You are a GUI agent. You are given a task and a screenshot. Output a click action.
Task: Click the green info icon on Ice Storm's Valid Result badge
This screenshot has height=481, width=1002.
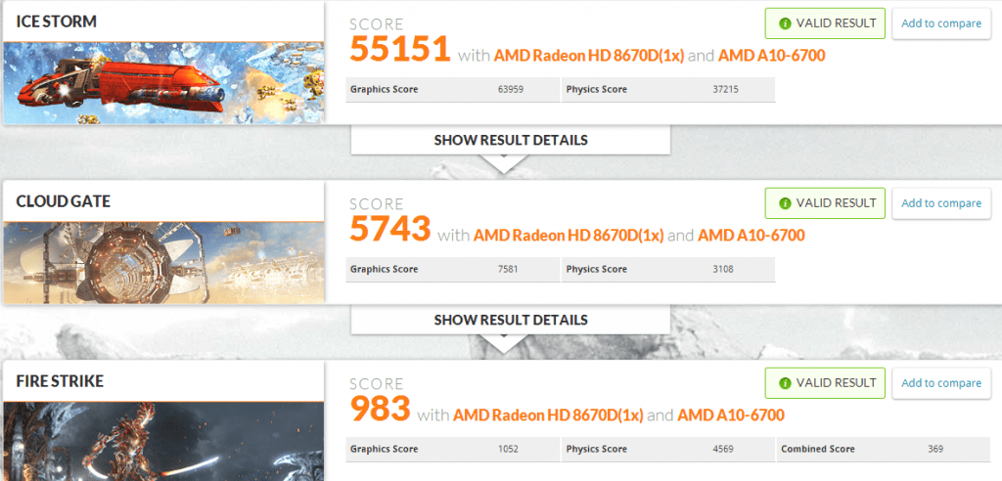click(x=785, y=23)
